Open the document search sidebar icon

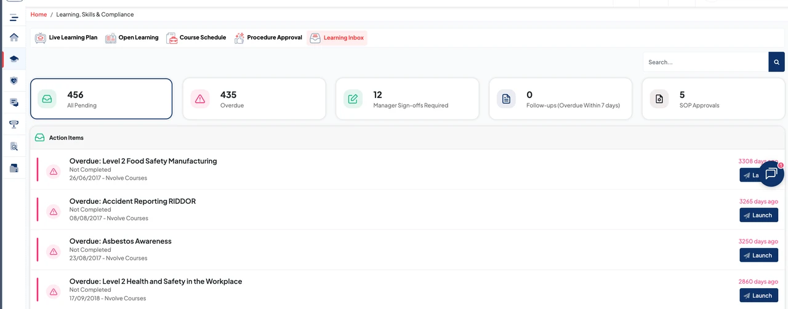(14, 146)
